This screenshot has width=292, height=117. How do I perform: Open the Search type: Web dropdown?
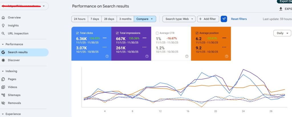click(x=179, y=19)
